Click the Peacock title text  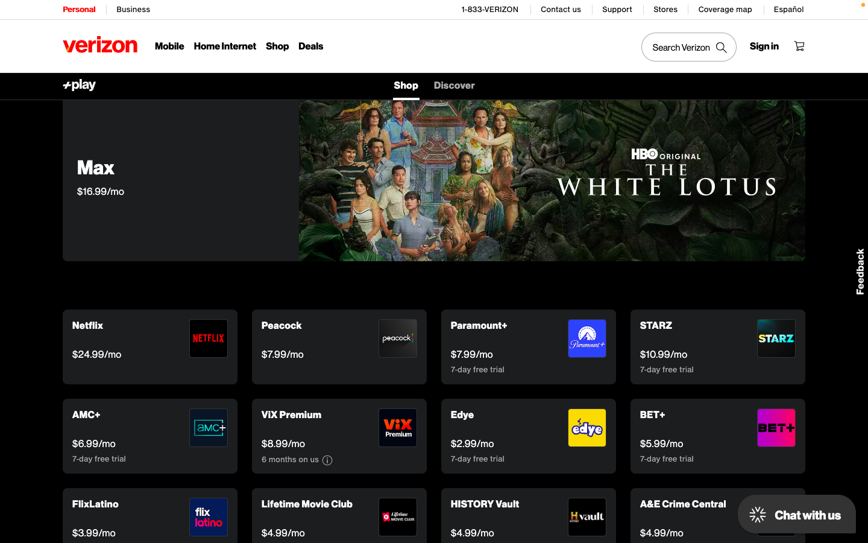pyautogui.click(x=281, y=326)
